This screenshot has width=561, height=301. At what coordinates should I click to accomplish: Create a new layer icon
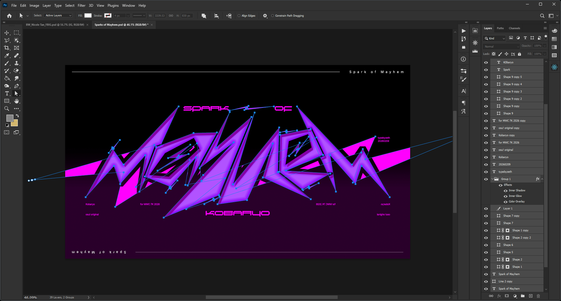pos(531,296)
